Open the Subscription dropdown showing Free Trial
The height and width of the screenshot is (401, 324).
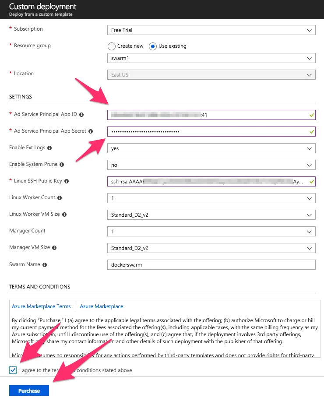coord(211,30)
